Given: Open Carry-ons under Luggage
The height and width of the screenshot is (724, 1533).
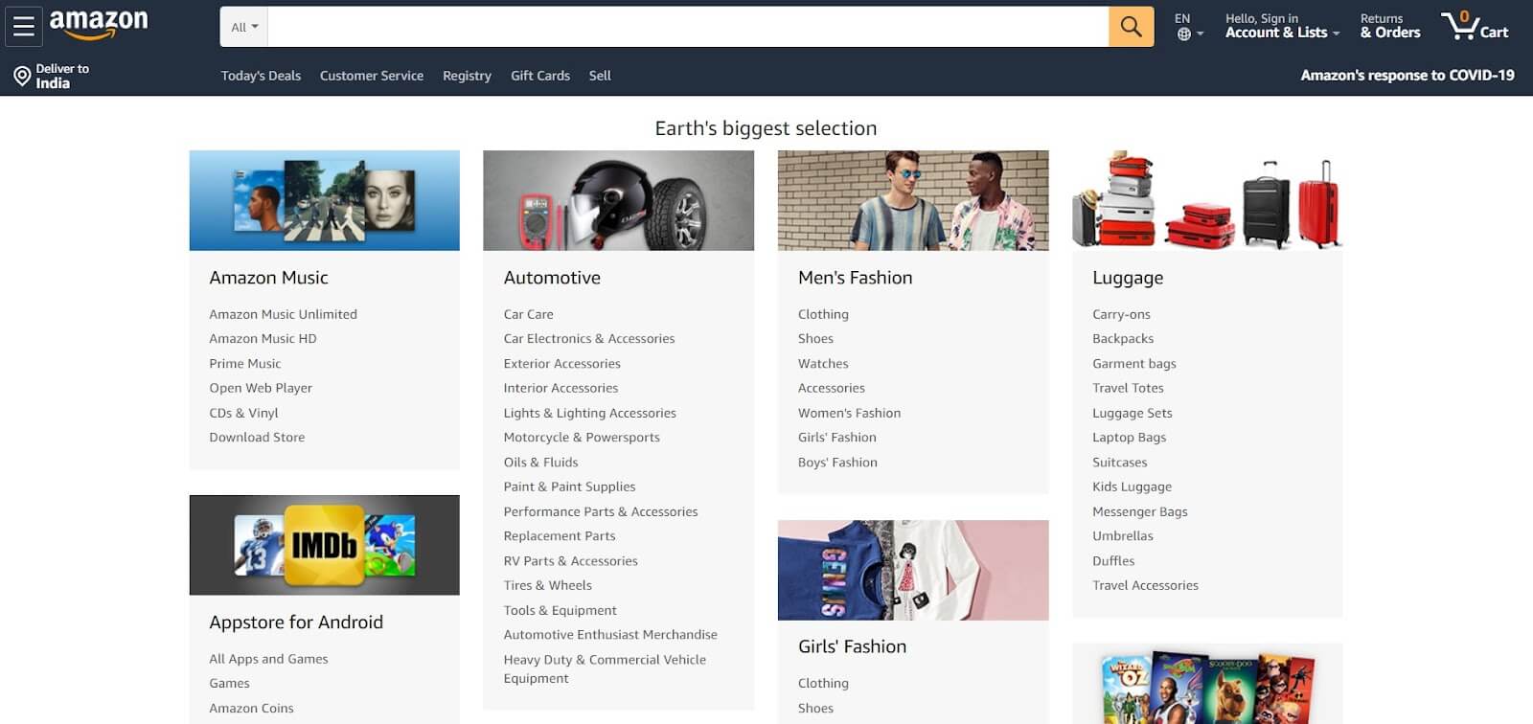Looking at the screenshot, I should pos(1122,314).
